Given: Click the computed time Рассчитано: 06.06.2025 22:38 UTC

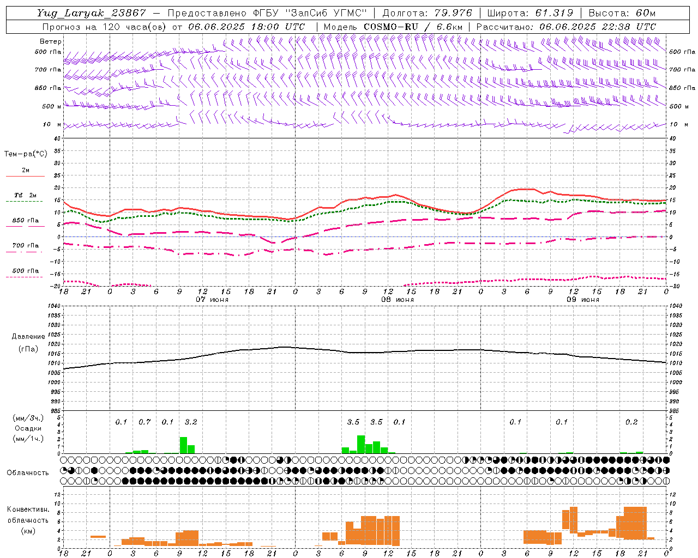Looking at the screenshot, I should tap(566, 27).
